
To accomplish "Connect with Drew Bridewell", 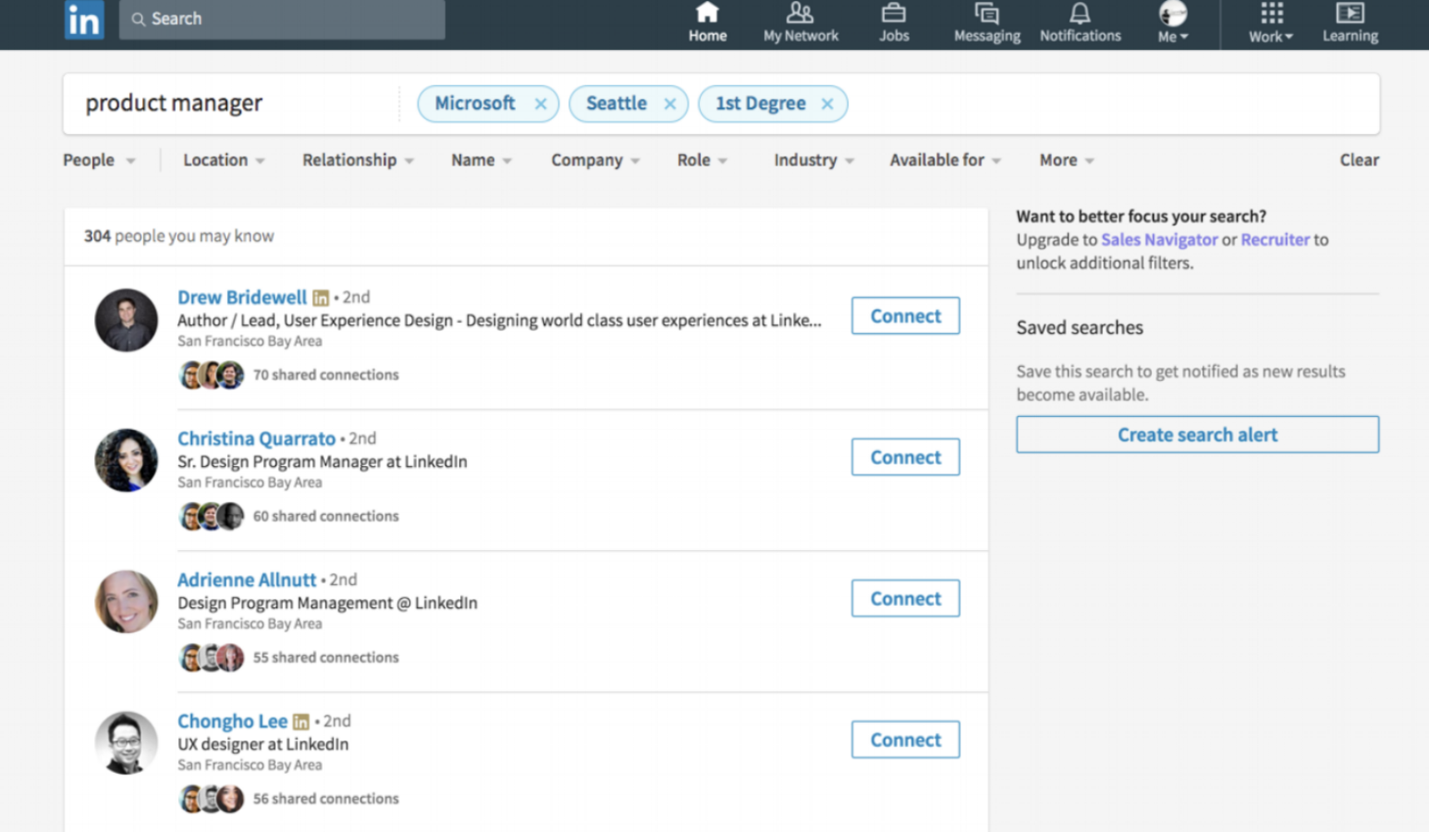I will click(x=906, y=316).
